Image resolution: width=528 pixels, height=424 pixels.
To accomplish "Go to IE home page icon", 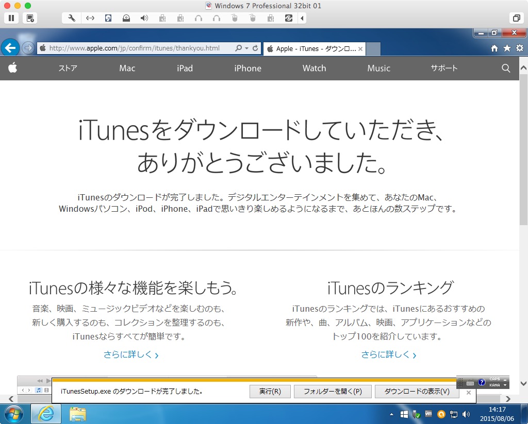I will (494, 48).
